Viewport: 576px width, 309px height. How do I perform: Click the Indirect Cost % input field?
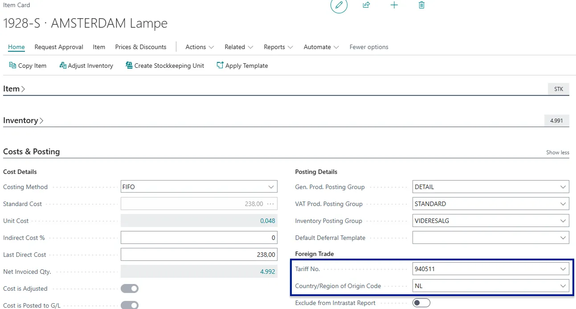click(x=199, y=238)
